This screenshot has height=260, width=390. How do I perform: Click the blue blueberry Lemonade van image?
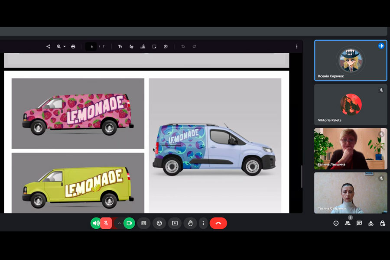coord(215,146)
